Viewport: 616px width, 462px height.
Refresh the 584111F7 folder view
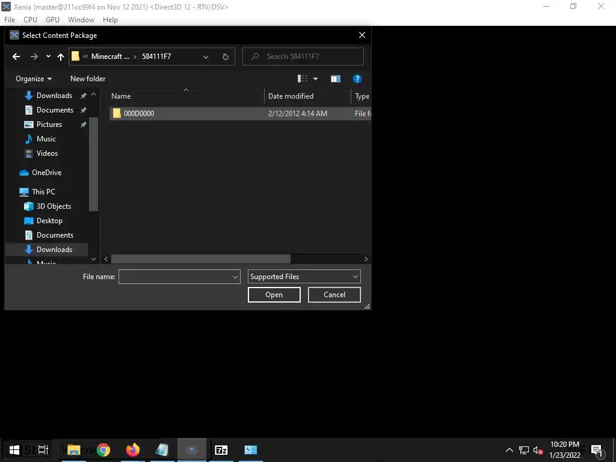pyautogui.click(x=226, y=57)
